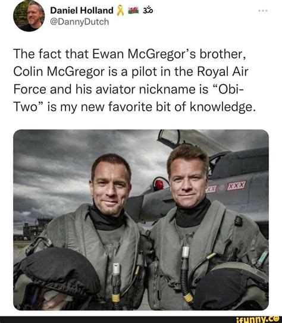Click the red light on the jet nose
The height and width of the screenshot is (323, 282).
(x=159, y=184)
